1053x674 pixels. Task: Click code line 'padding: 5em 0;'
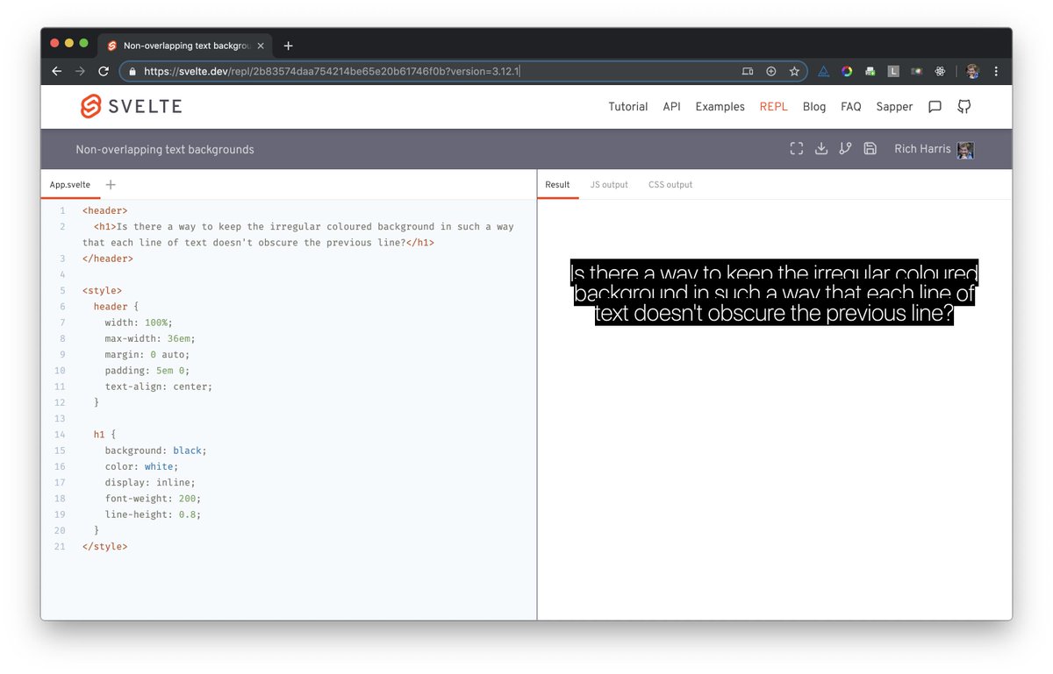(x=147, y=371)
